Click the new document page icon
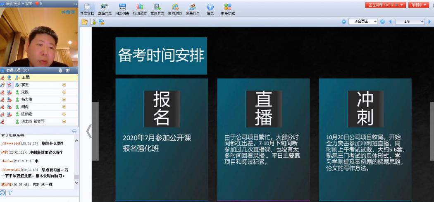 [93, 22]
